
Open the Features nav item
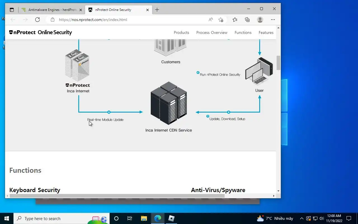[x=266, y=32]
